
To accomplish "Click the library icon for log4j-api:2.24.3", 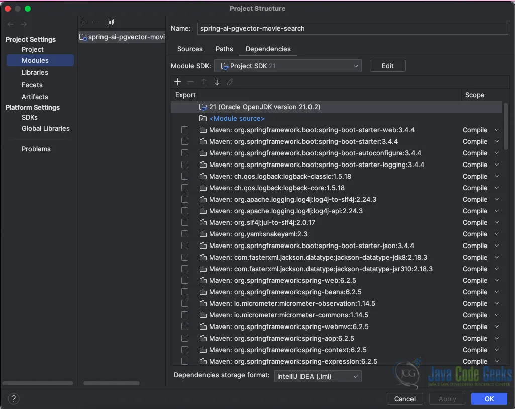I will tap(203, 211).
